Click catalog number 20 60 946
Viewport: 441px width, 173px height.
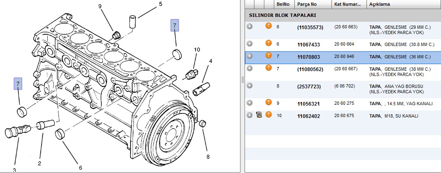(x=344, y=56)
